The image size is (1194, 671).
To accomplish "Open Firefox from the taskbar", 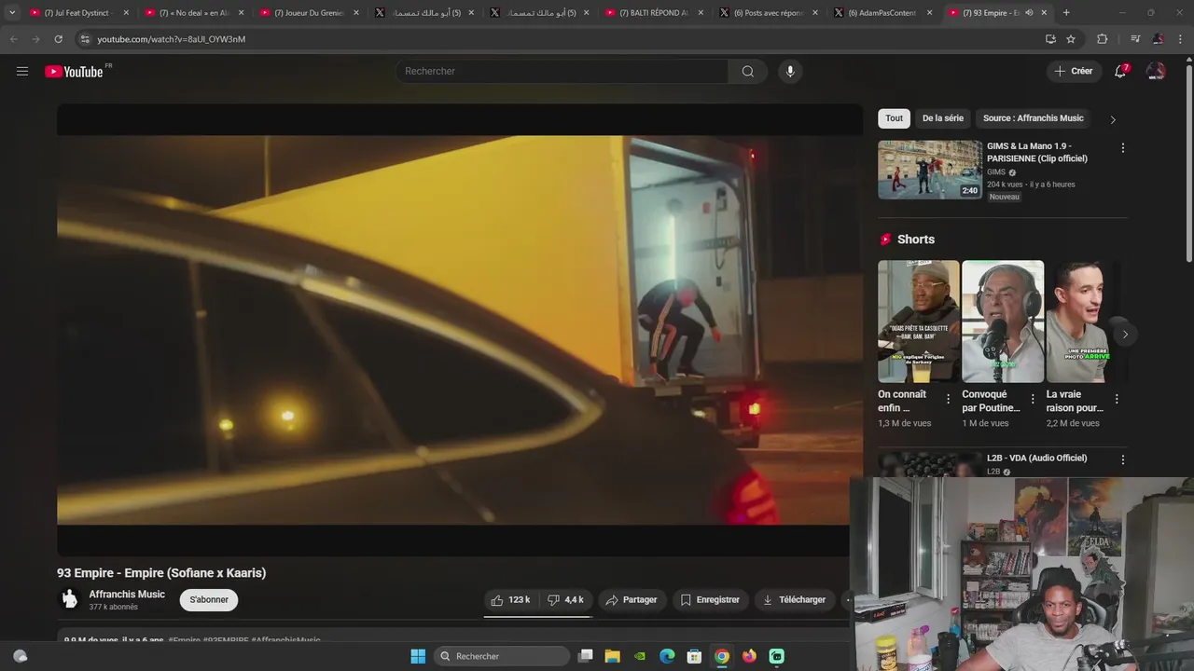I will (749, 656).
